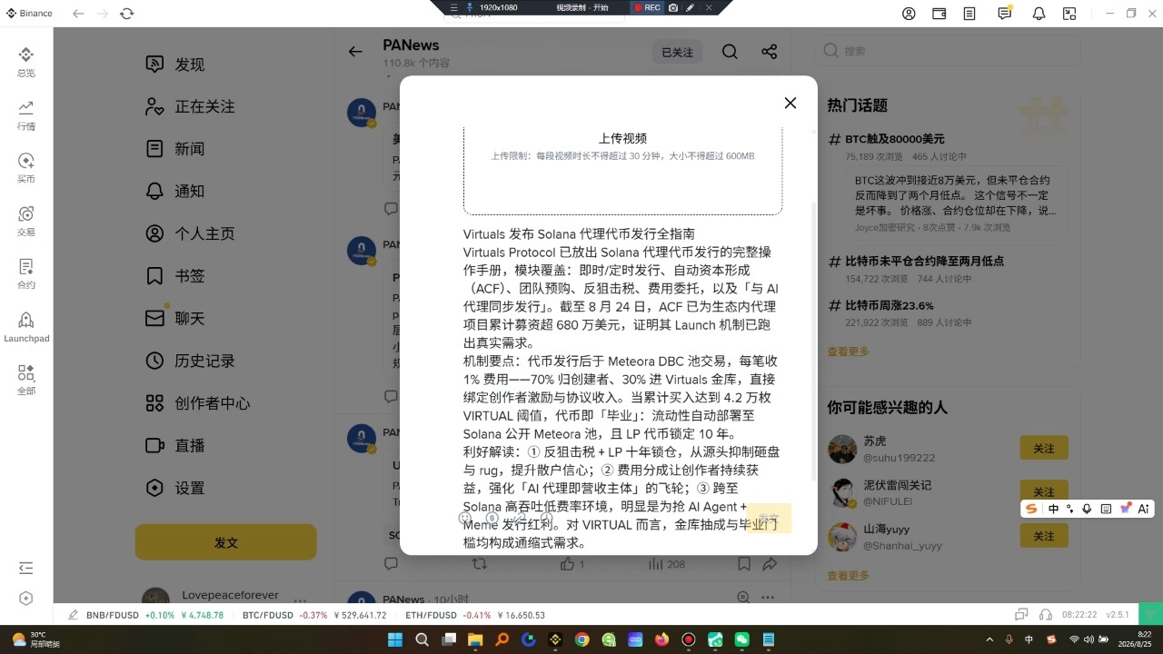The image size is (1163, 654).
Task: Open 直播 live menu item
Action: point(175,445)
